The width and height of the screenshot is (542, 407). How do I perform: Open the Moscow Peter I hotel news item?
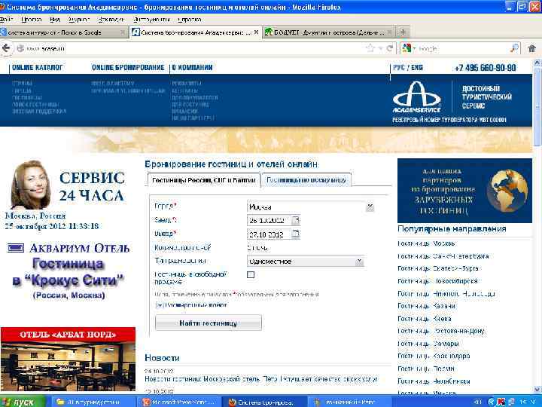(x=261, y=379)
